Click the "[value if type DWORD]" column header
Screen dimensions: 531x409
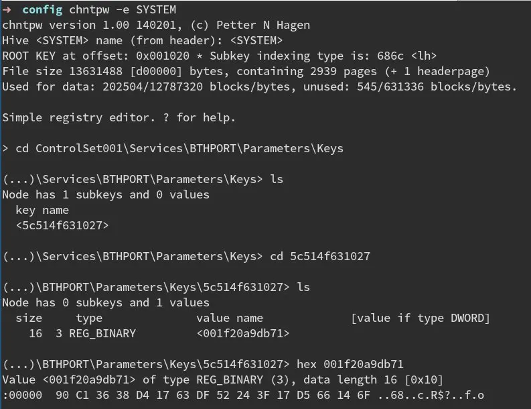click(x=420, y=318)
